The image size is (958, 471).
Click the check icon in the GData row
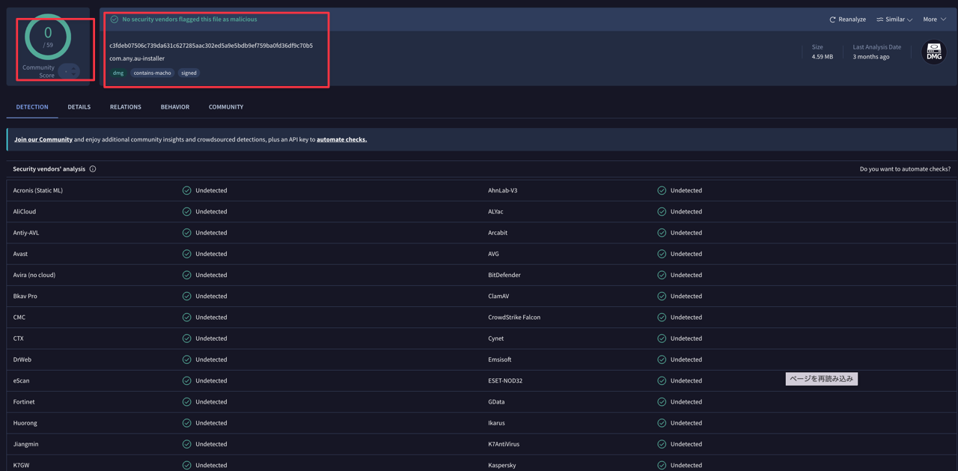pyautogui.click(x=662, y=401)
